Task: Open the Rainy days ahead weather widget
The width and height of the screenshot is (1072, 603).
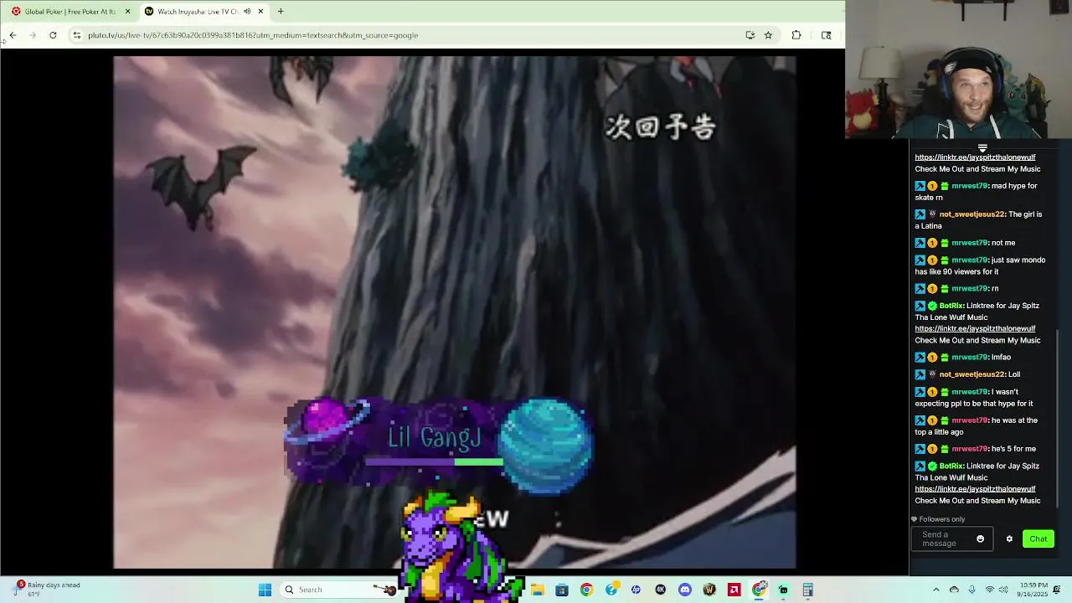Action: point(48,590)
